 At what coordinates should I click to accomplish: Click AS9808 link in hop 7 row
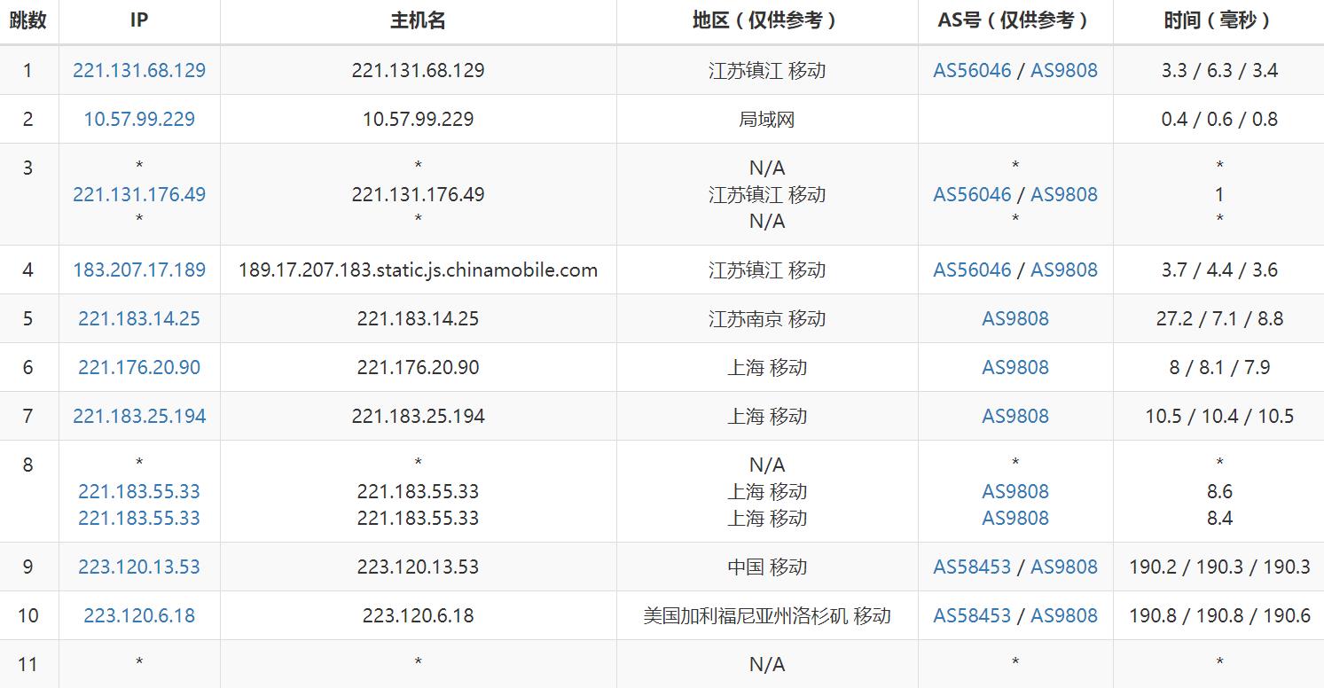[1015, 416]
